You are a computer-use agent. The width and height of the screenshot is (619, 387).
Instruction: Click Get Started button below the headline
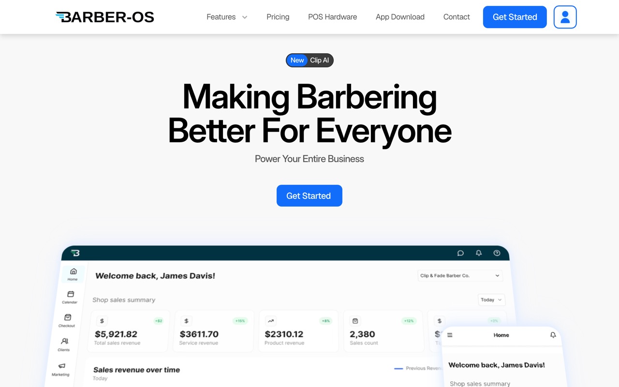click(309, 195)
